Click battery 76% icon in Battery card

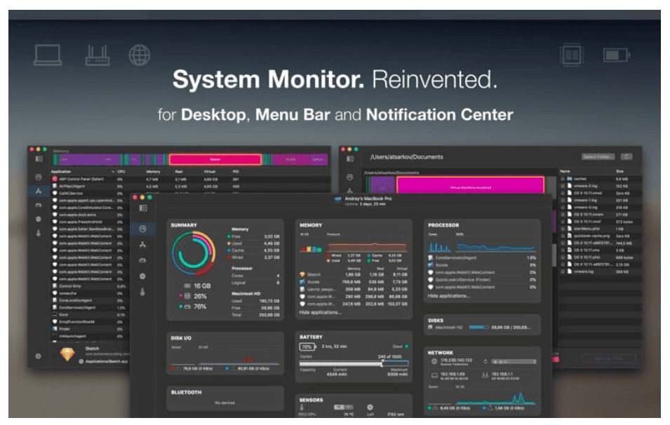coord(308,347)
